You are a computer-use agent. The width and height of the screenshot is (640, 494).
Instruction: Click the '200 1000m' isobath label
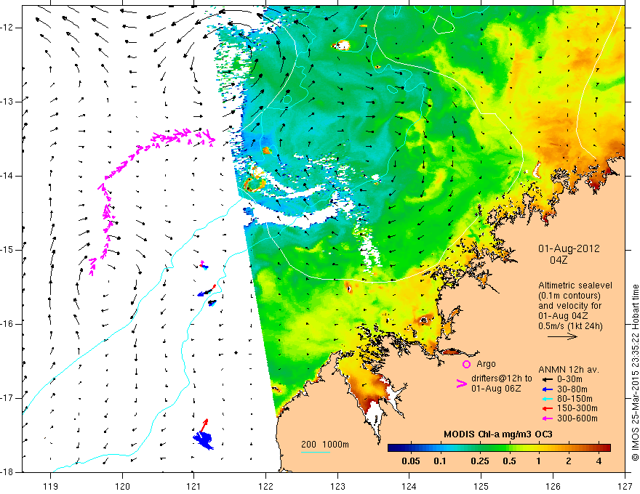(325, 445)
